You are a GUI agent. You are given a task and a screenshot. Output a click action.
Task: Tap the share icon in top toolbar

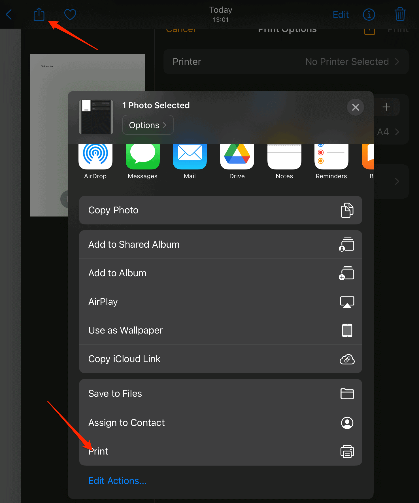point(39,14)
